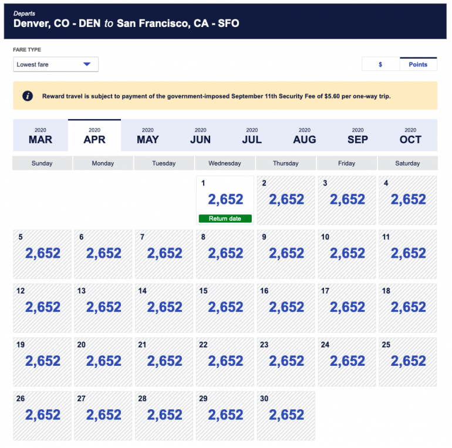Switch to the AUG 2020 tab
The image size is (452, 448).
tap(304, 136)
